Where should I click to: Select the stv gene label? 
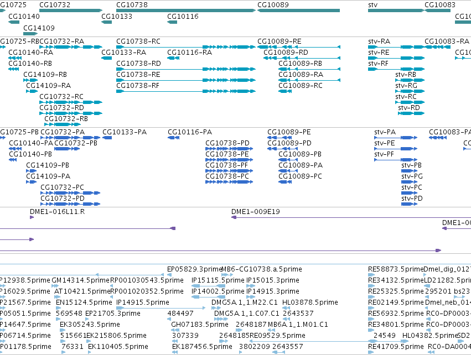point(373,5)
